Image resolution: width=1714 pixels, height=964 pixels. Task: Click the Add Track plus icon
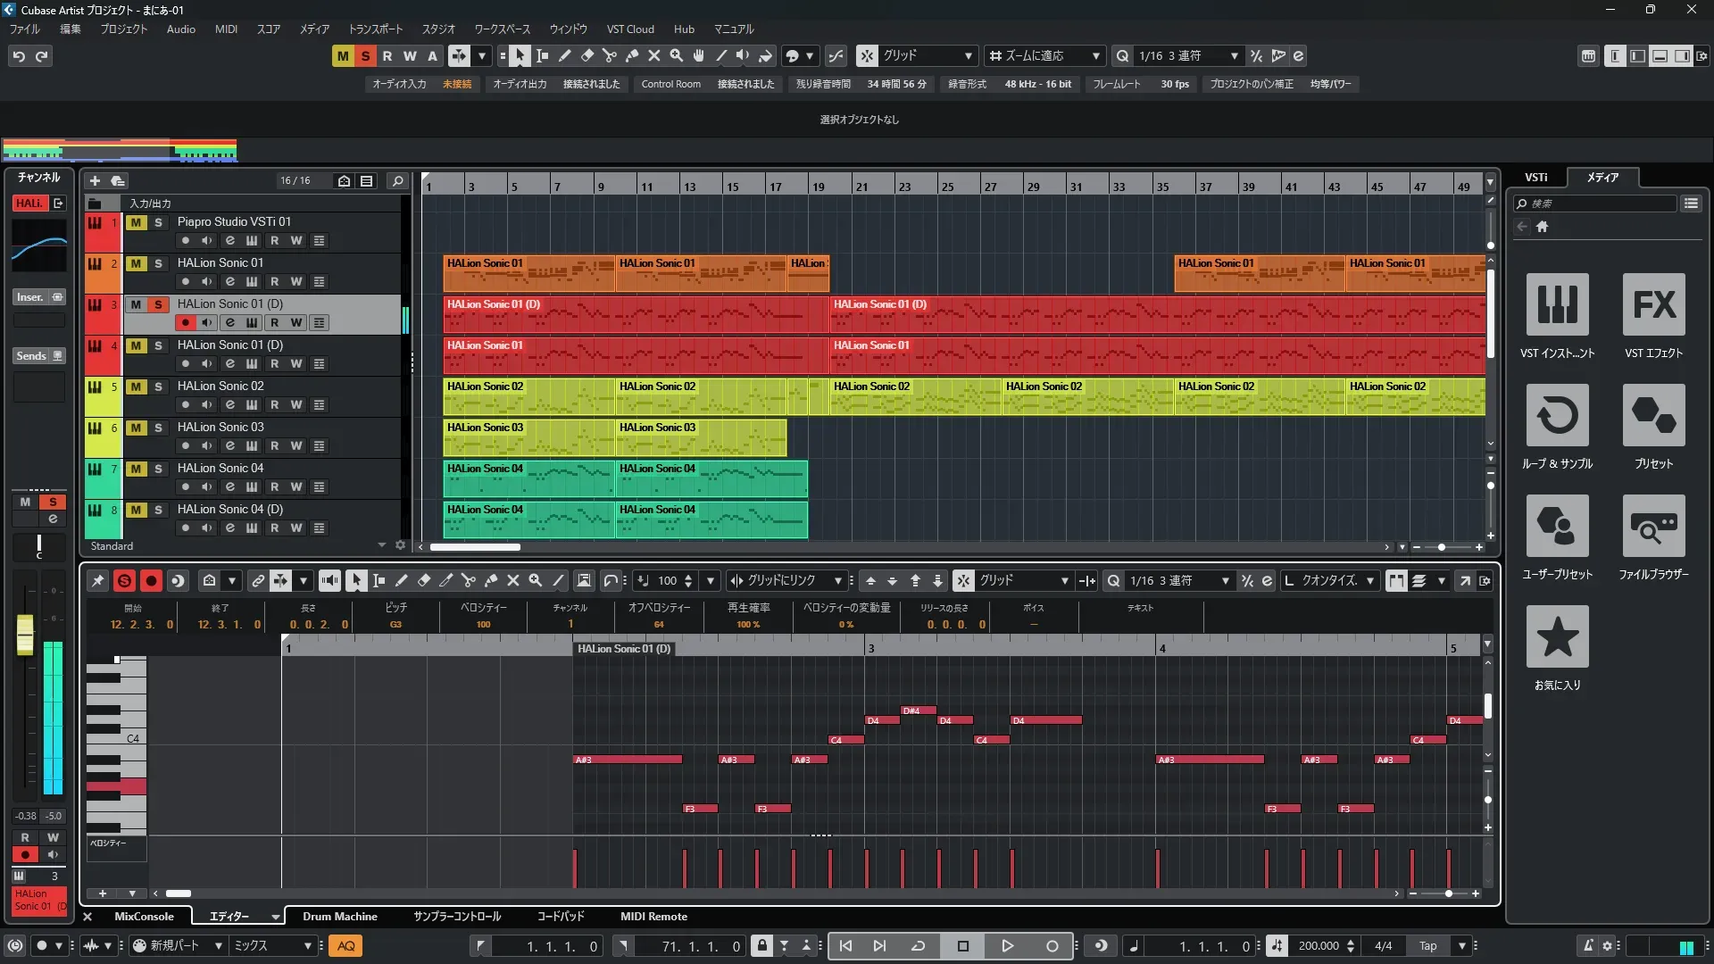96,181
